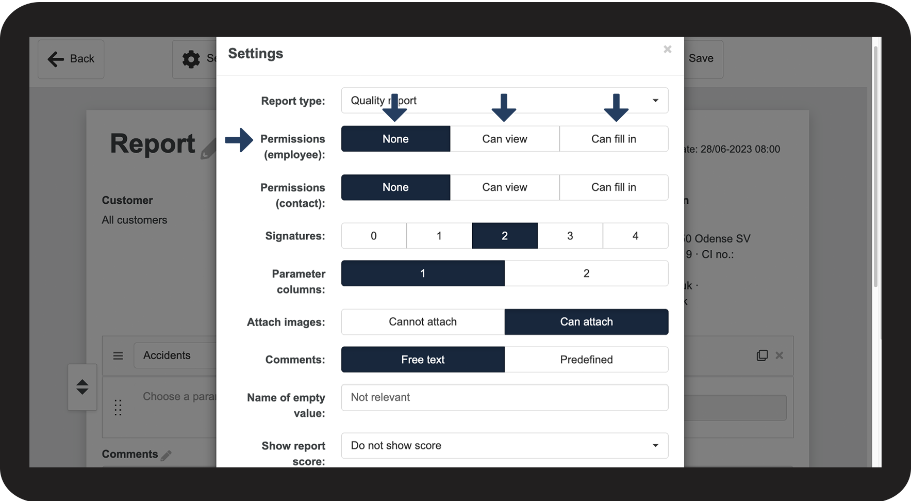Choose 0 signatures
Viewport: 911px width, 501px height.
[x=374, y=236]
